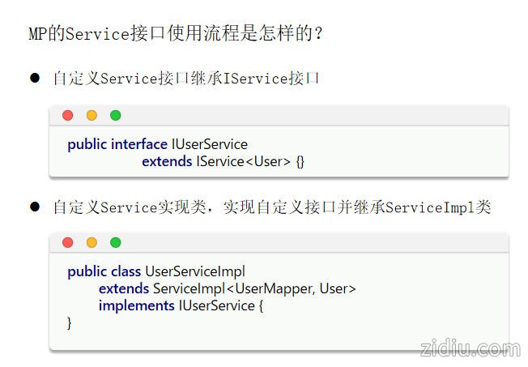Click the 'public class' keyword

[104, 271]
